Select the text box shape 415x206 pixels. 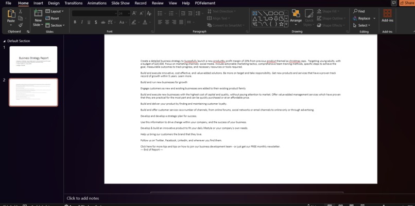pyautogui.click(x=254, y=13)
